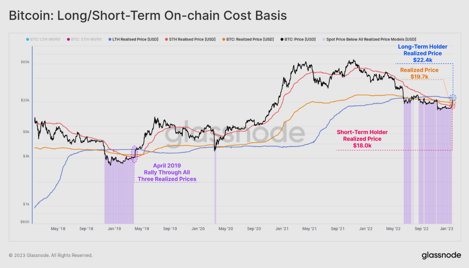Click the orange BTC: Realized Price legend dot
Viewport: 469px width, 268px height.
[223, 39]
